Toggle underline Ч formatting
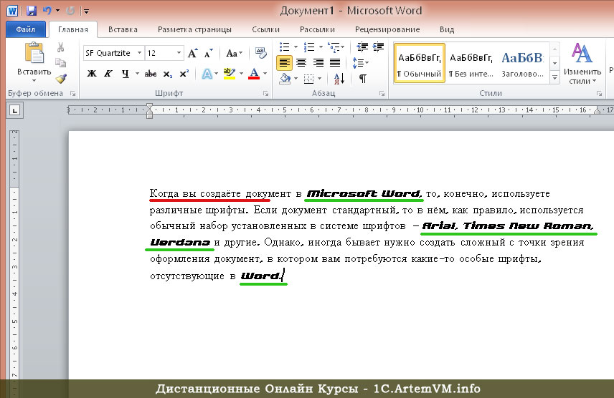 coord(126,74)
